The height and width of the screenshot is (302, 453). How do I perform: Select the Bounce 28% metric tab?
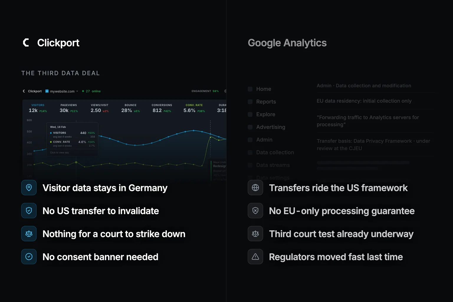(131, 108)
